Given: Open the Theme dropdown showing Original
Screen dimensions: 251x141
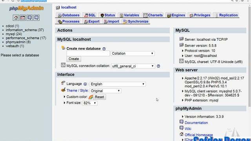Looking at the screenshot, I should point(105,91).
